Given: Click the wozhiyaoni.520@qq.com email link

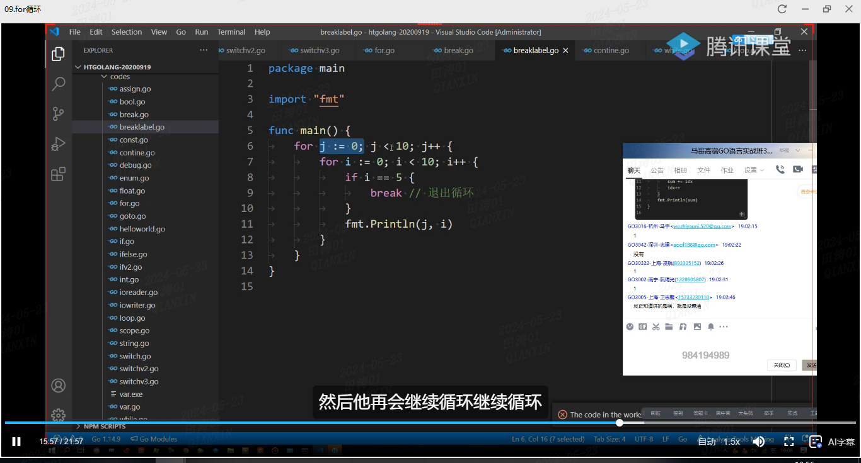Looking at the screenshot, I should (x=702, y=226).
